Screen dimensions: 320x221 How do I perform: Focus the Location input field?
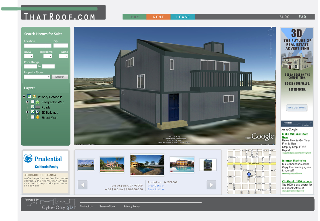point(38,45)
